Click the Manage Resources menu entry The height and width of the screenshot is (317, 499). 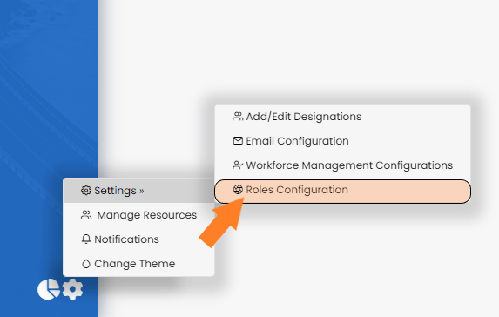pyautogui.click(x=138, y=215)
